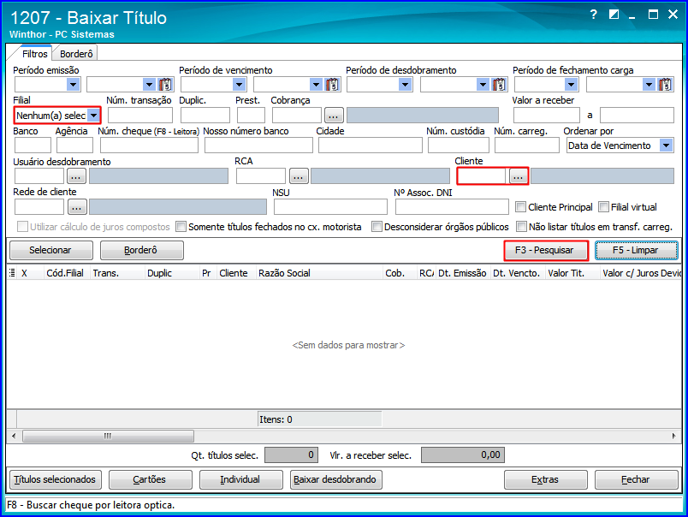
Task: Focus the Núm. cheque input field
Action: point(149,146)
